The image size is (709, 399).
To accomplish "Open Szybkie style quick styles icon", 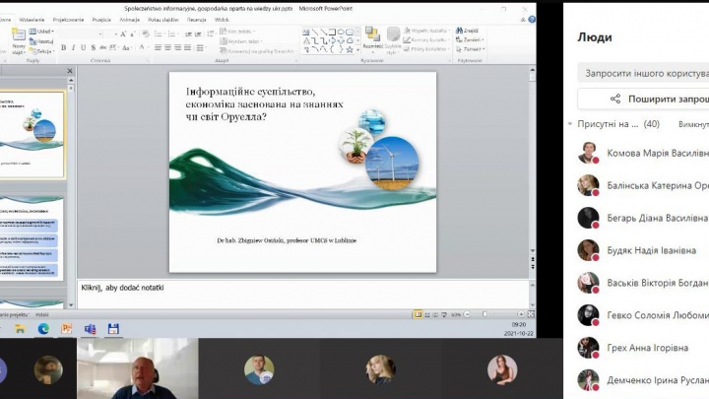I will point(393,40).
